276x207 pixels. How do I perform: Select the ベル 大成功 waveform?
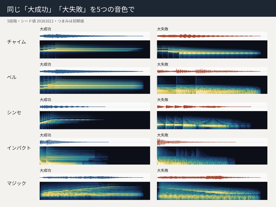point(95,71)
